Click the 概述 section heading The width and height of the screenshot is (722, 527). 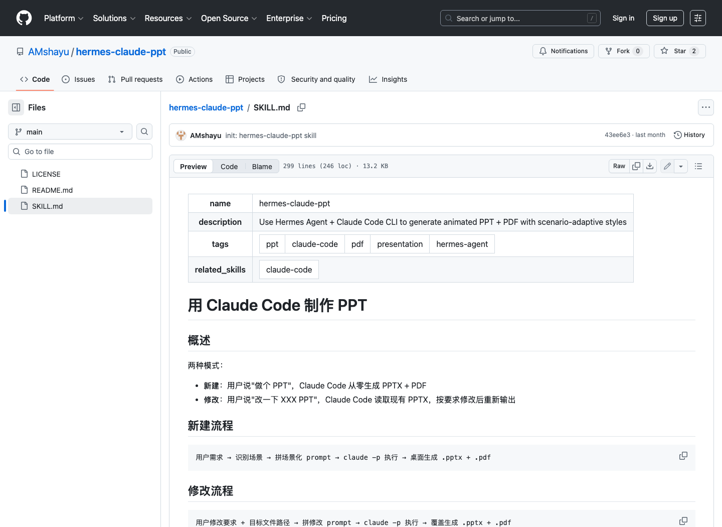(199, 340)
